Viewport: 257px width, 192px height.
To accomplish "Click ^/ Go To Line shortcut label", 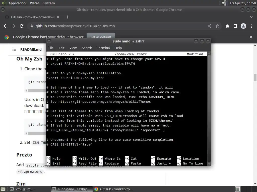I will 190,163.
